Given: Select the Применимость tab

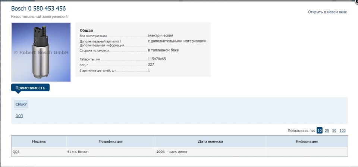Looking at the screenshot, I should tap(30, 88).
